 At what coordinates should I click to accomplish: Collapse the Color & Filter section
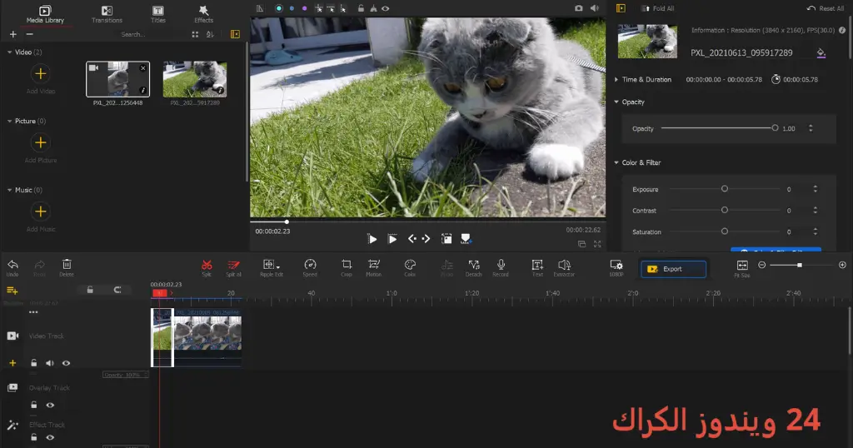pyautogui.click(x=616, y=162)
